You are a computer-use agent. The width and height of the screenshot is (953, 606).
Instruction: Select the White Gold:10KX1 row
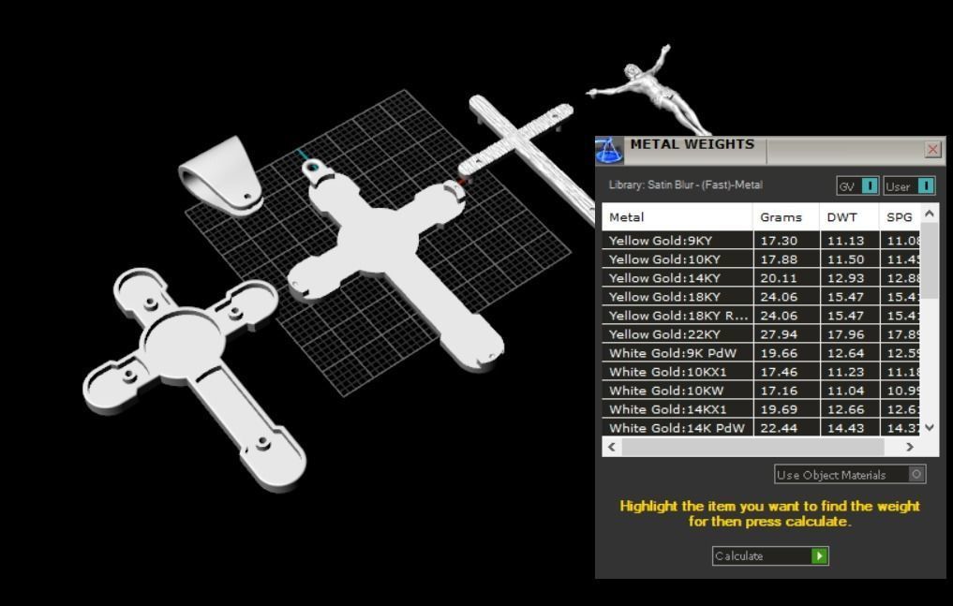click(761, 372)
